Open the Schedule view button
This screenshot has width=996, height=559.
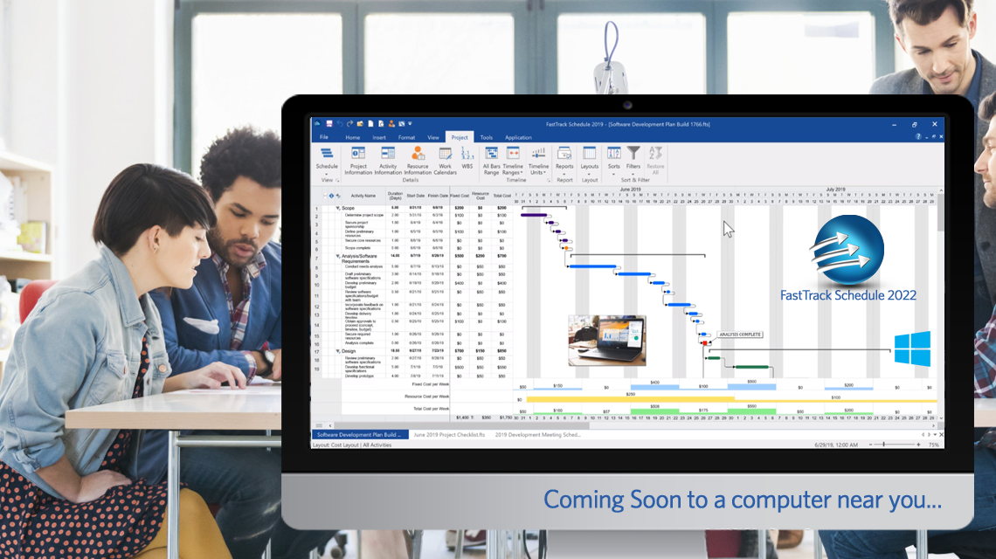point(328,154)
